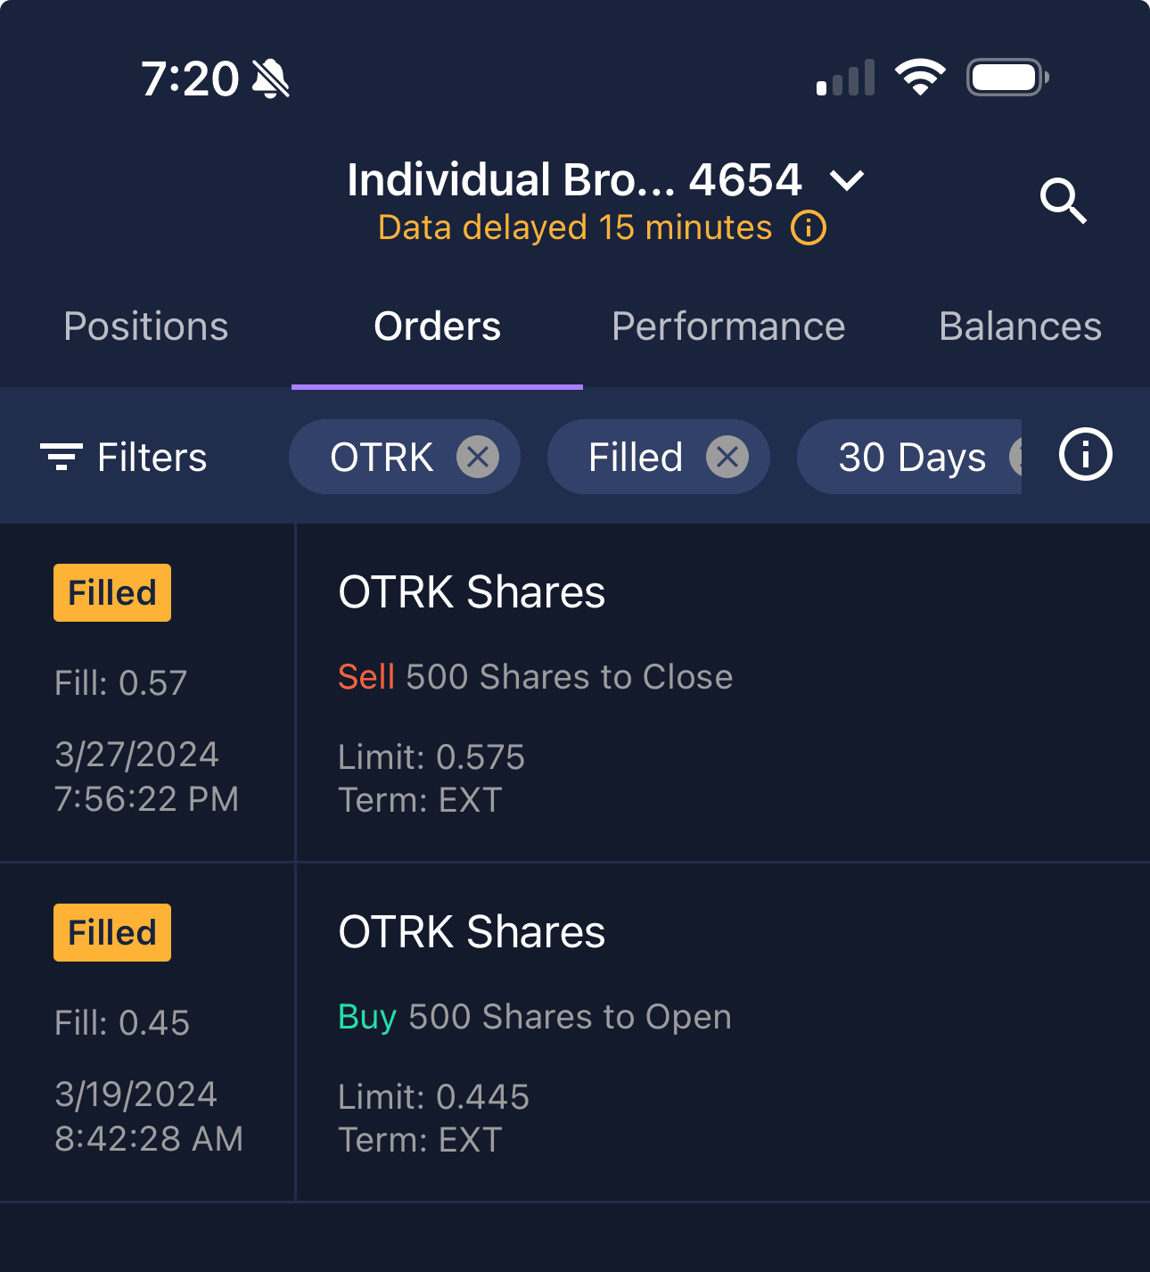Tap the Filled badge on 3/27/2024 order
The width and height of the screenshot is (1150, 1272).
pos(112,593)
